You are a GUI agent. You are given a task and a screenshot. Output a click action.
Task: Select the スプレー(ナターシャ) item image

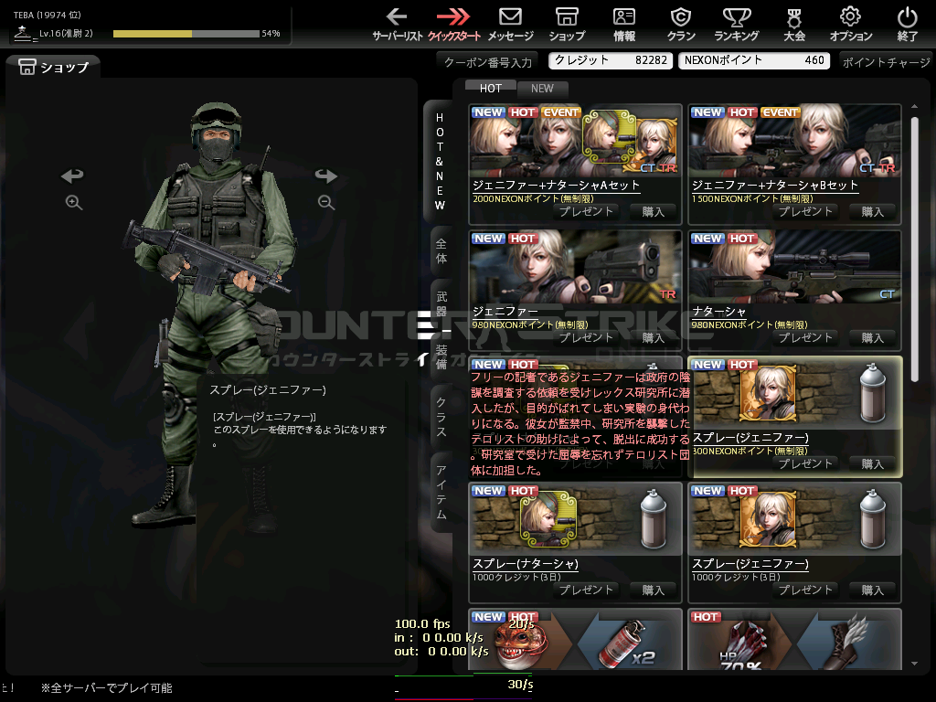click(x=576, y=519)
